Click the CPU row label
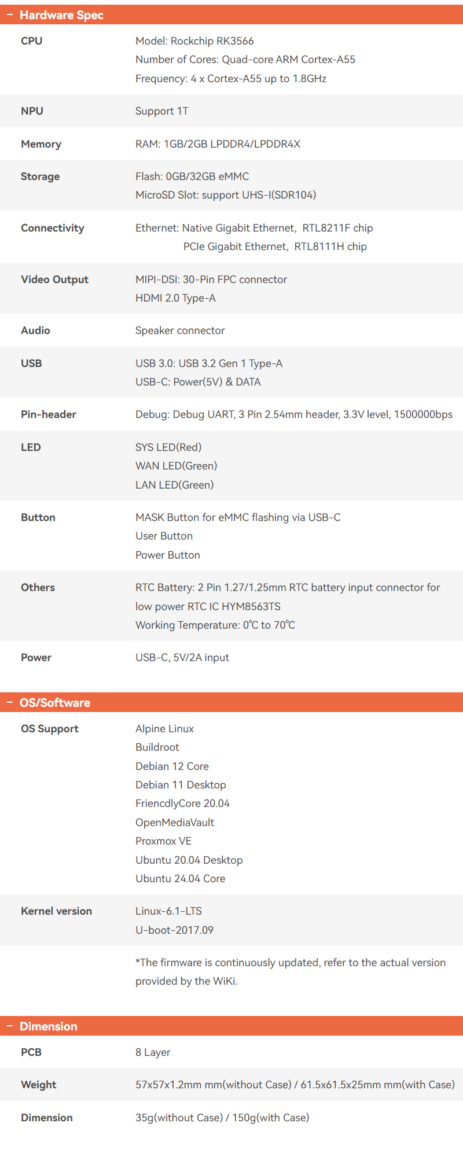The image size is (463, 1152). 32,41
